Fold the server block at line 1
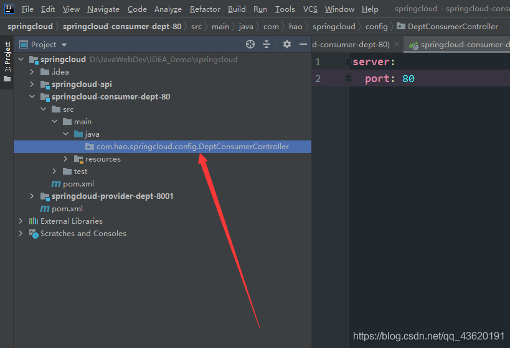Image resolution: width=510 pixels, height=348 pixels. pyautogui.click(x=348, y=62)
